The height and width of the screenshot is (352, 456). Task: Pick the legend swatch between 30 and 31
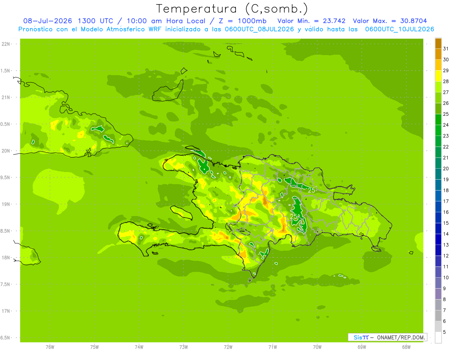[x=438, y=54]
